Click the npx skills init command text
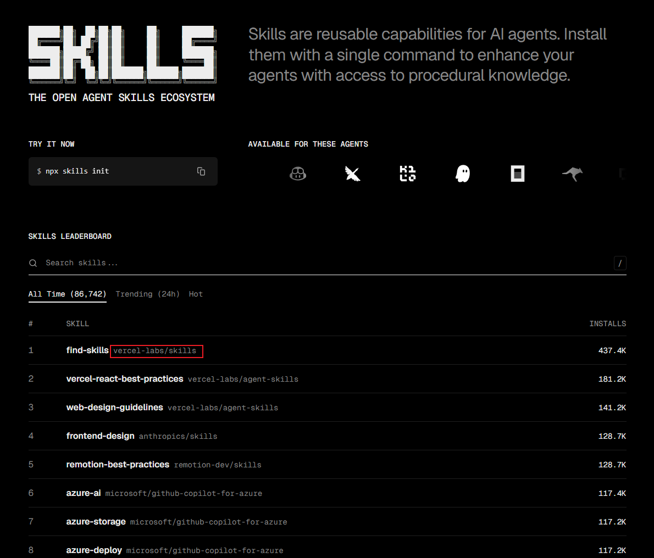This screenshot has width=654, height=558. [x=77, y=171]
